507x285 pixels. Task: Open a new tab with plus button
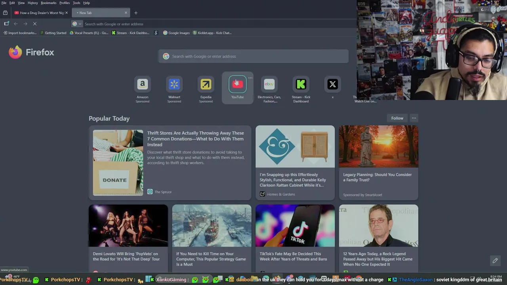[x=135, y=13]
